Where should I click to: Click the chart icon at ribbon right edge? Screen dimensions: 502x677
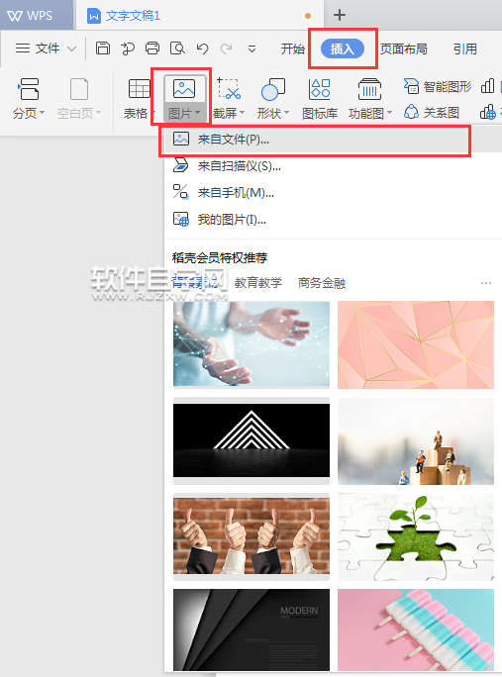point(487,86)
